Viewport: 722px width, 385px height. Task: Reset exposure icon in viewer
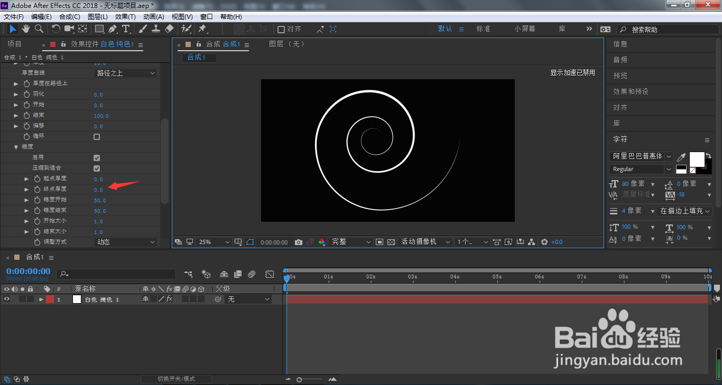click(x=544, y=242)
